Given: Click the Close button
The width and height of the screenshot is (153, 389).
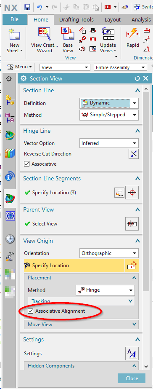Looking at the screenshot, I should coord(132,378).
